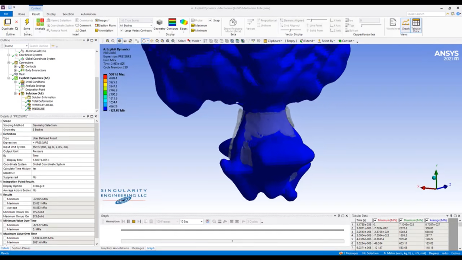
Task: Toggle the Results Average 18.853 MPa checkbox
Action: pos(5,208)
